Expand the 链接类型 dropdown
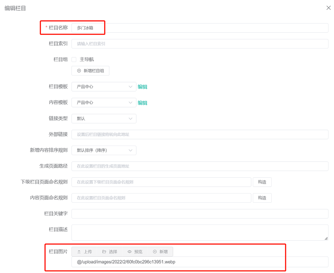Screen dimensions: 334x273 104,119
